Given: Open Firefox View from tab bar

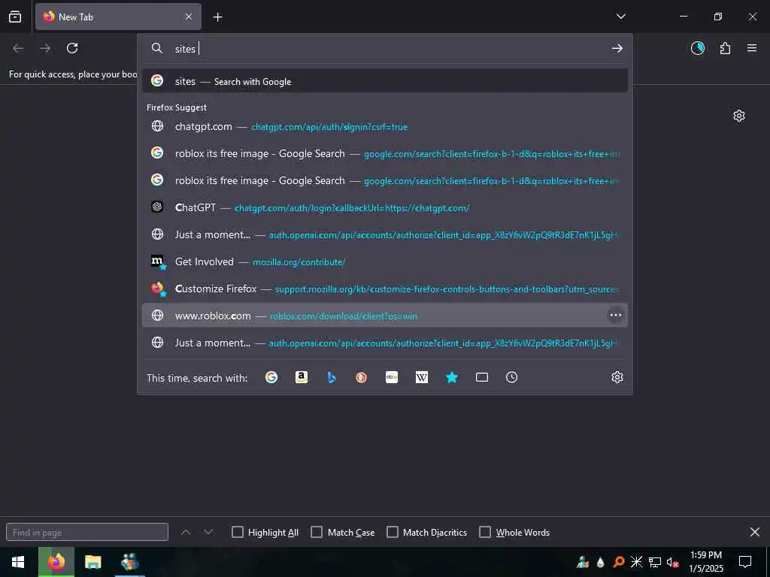Looking at the screenshot, I should [x=15, y=17].
